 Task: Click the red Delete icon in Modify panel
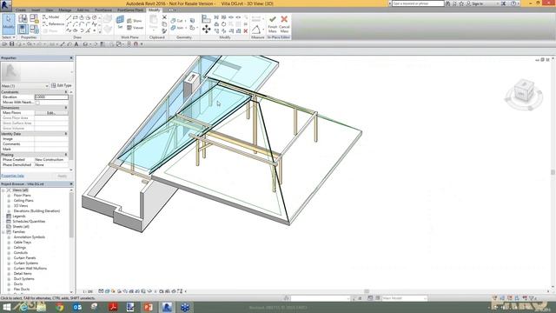pos(245,31)
